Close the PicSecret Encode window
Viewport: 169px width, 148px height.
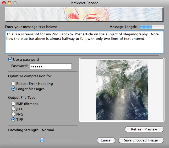click(x=4, y=3)
